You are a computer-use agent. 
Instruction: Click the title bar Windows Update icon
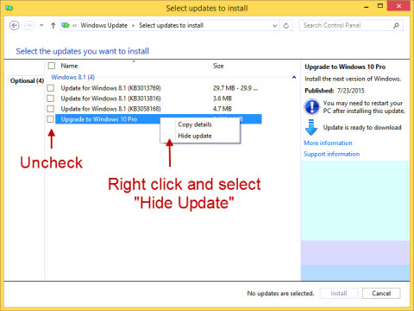pyautogui.click(x=9, y=8)
